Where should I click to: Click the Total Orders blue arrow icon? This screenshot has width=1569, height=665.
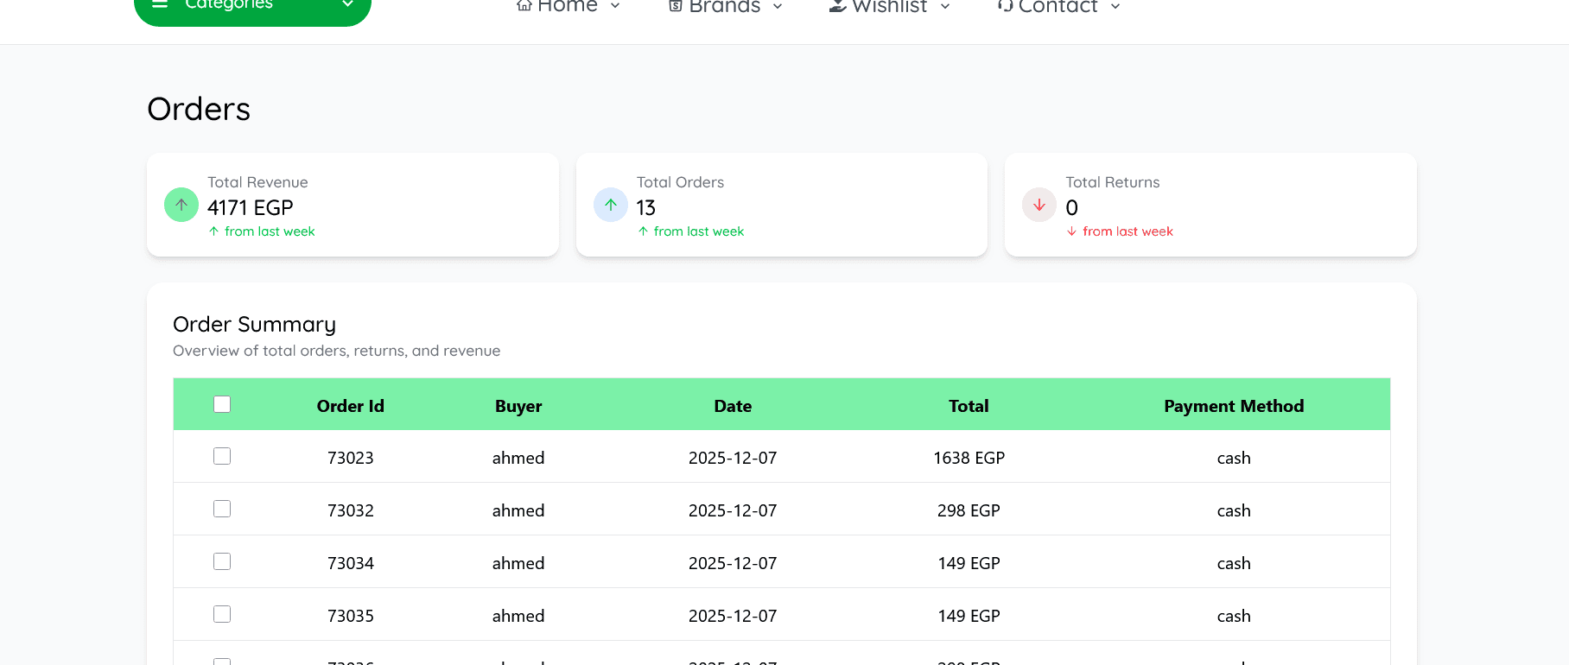611,205
